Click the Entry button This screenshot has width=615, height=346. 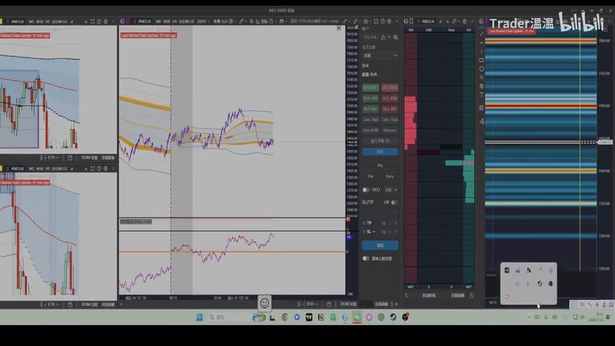click(390, 177)
